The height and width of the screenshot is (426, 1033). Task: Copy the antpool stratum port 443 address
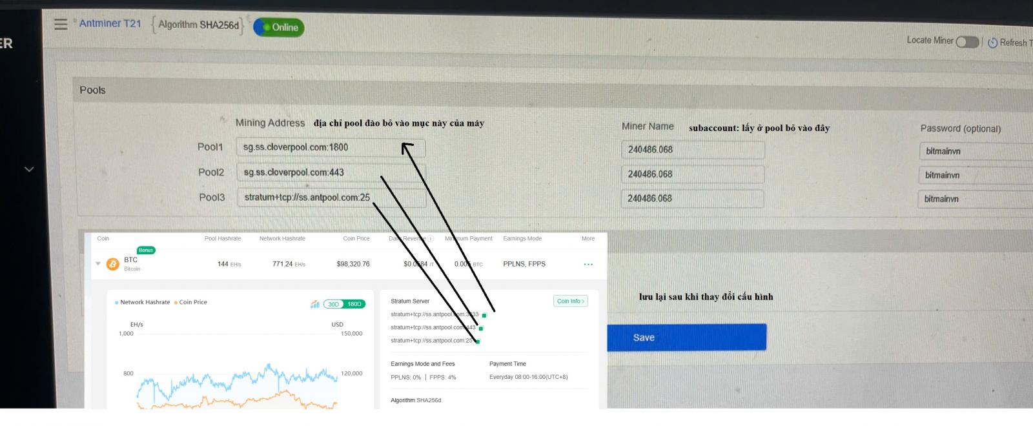point(481,328)
